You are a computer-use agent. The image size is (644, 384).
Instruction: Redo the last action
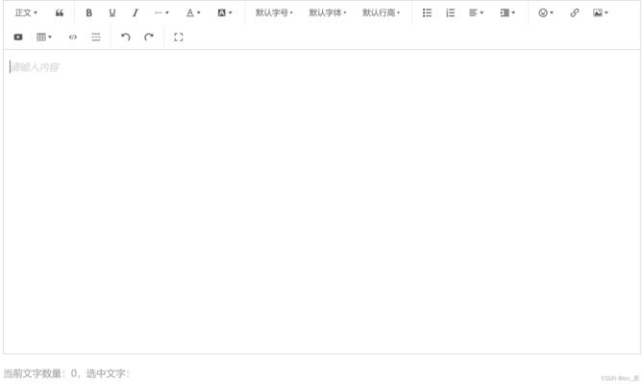click(149, 37)
